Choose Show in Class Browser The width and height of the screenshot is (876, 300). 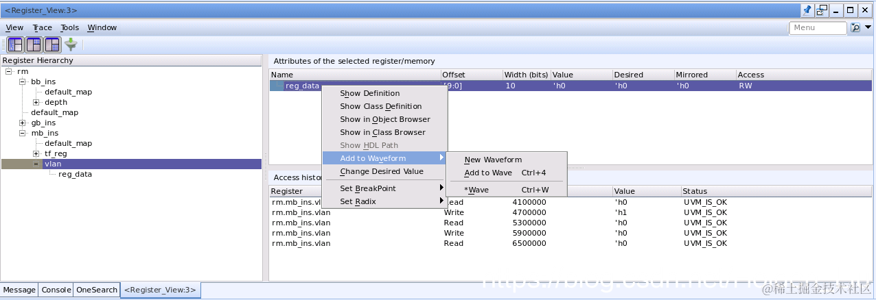click(x=384, y=132)
